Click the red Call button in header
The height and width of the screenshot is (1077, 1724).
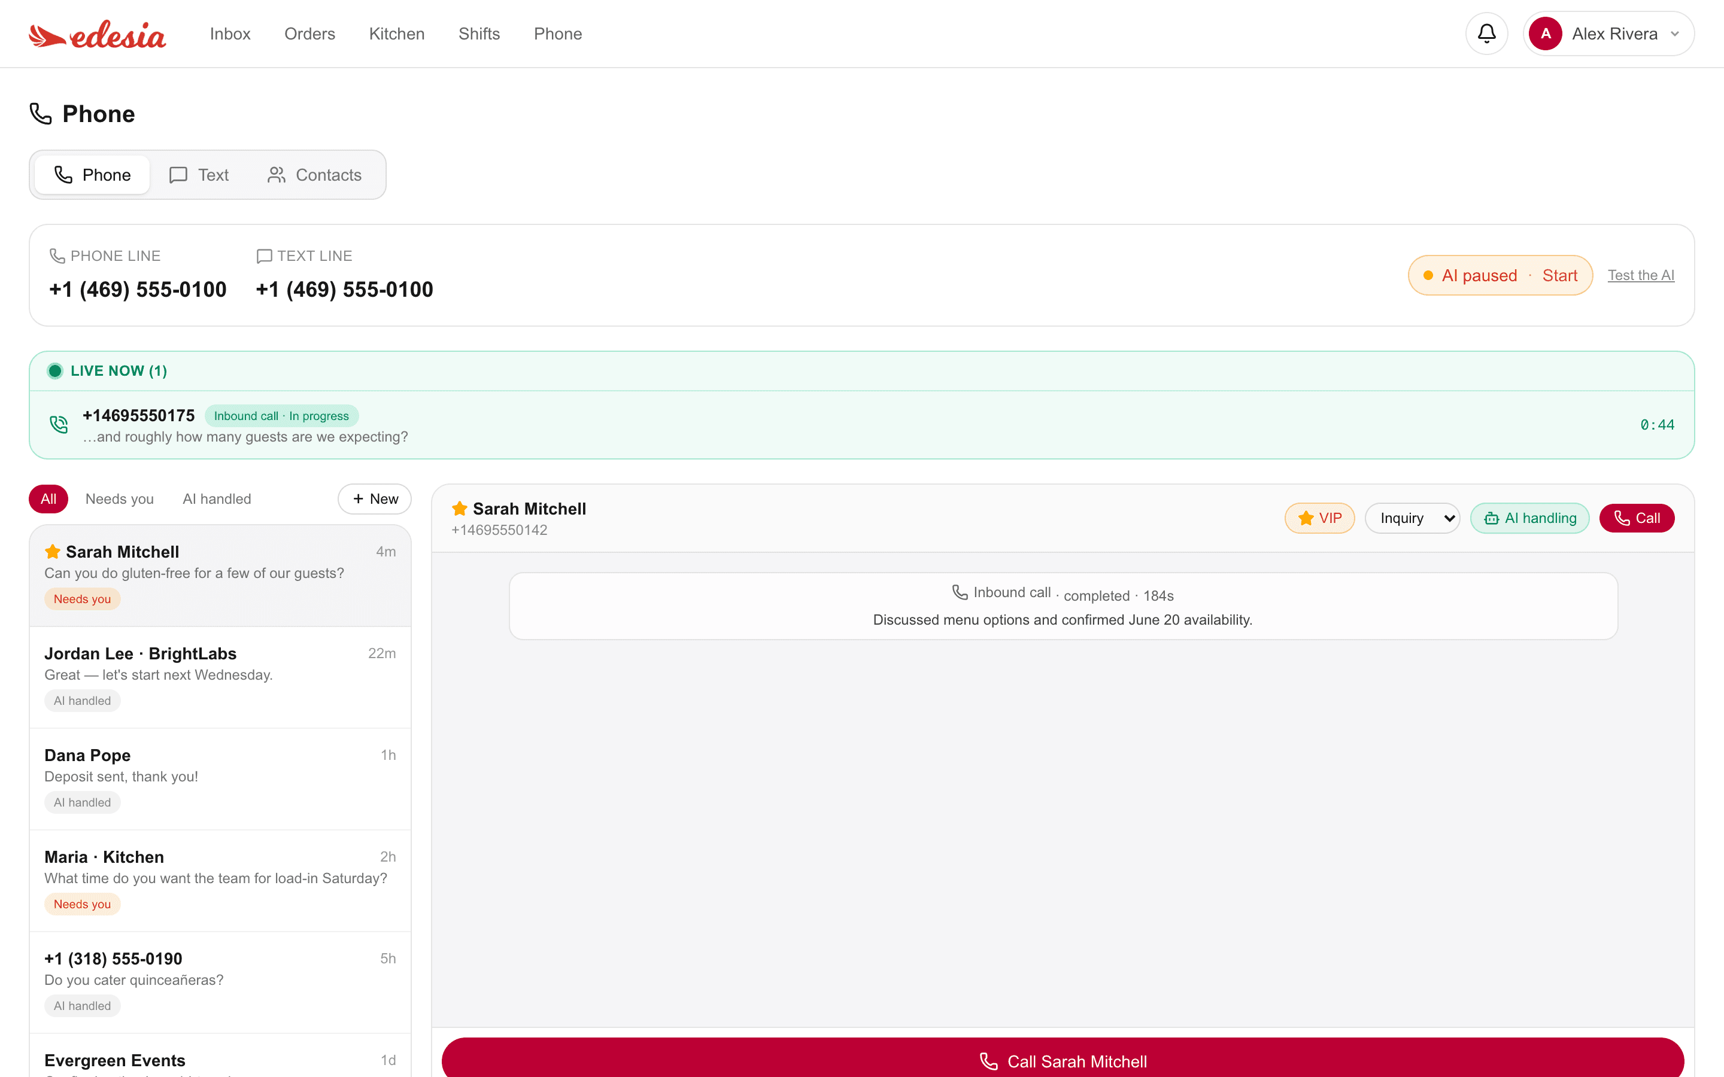pyautogui.click(x=1637, y=518)
